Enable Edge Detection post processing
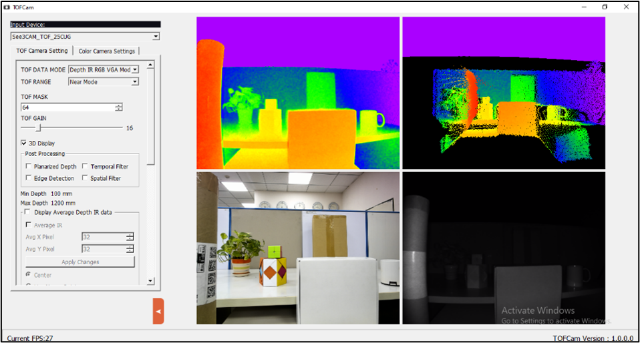The height and width of the screenshot is (343, 640). coord(28,178)
